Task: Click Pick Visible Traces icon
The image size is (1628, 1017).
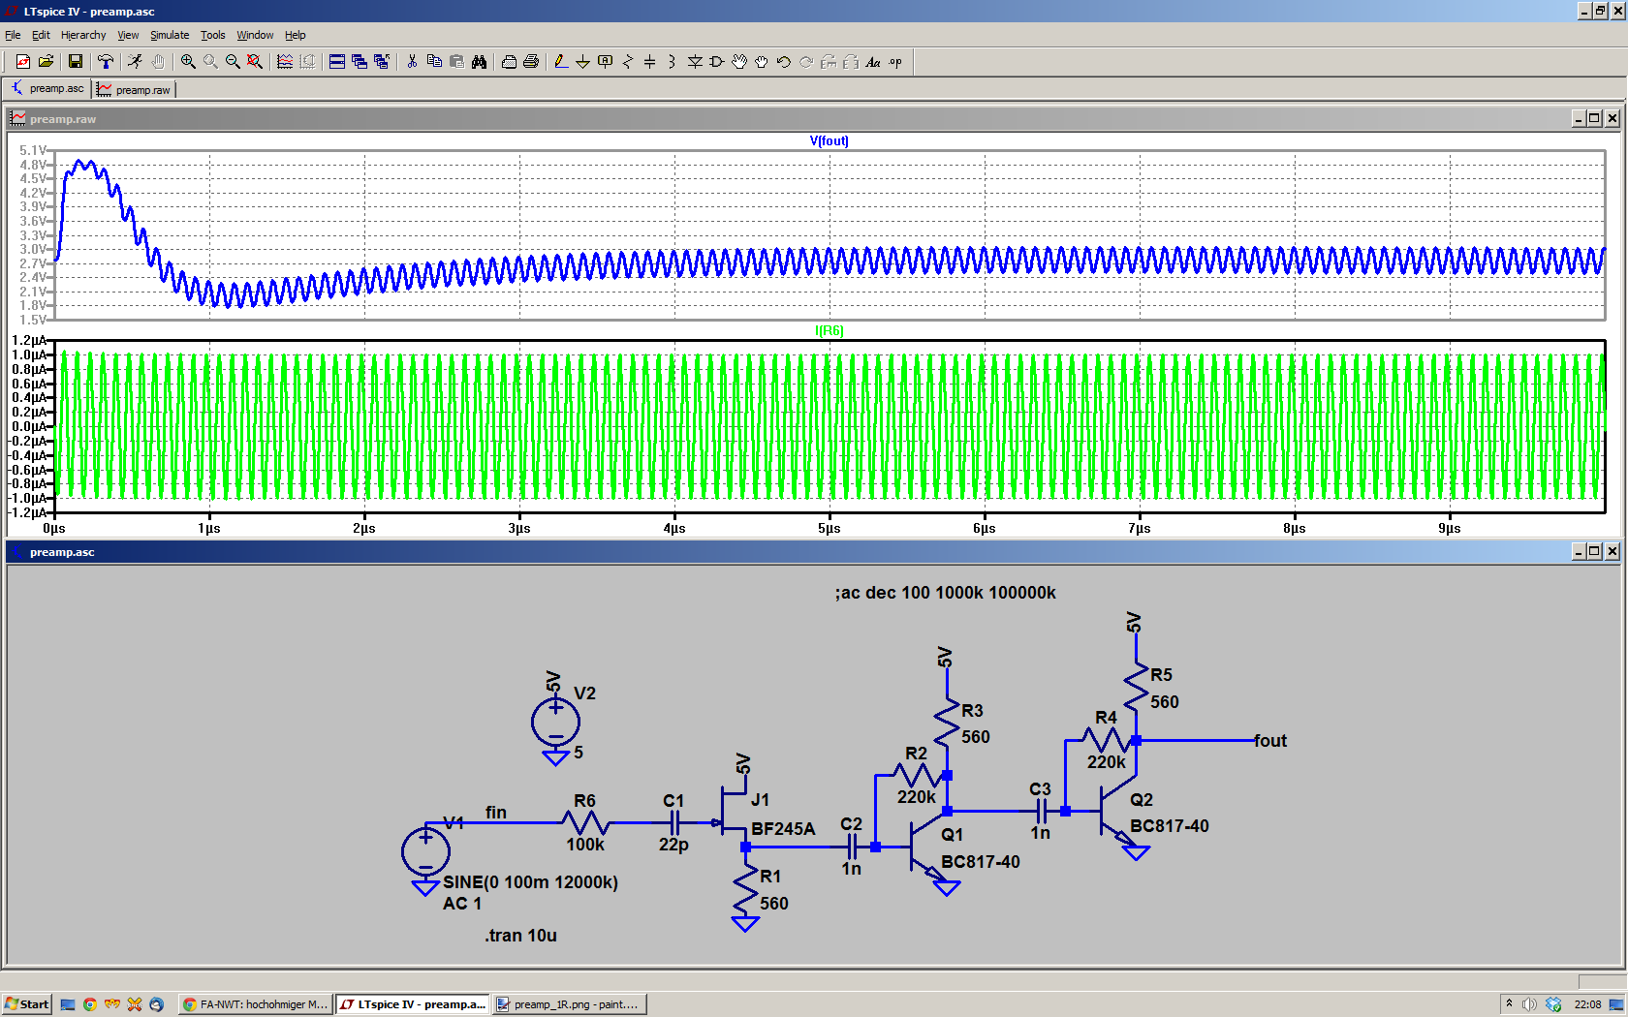Action: pyautogui.click(x=285, y=62)
